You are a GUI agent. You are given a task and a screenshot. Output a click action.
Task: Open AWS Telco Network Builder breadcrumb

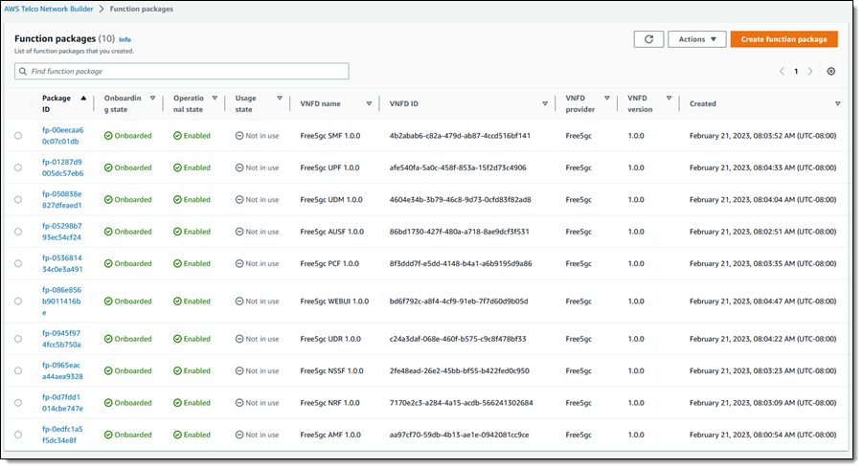pos(49,9)
